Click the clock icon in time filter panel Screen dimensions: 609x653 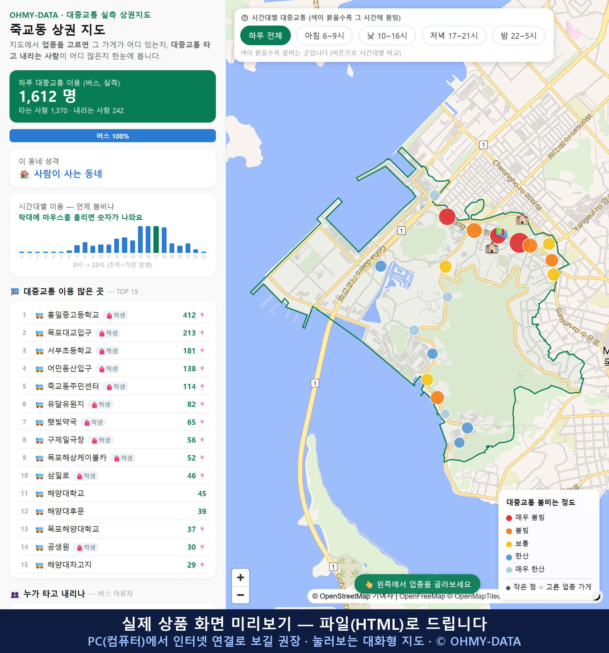coord(245,18)
